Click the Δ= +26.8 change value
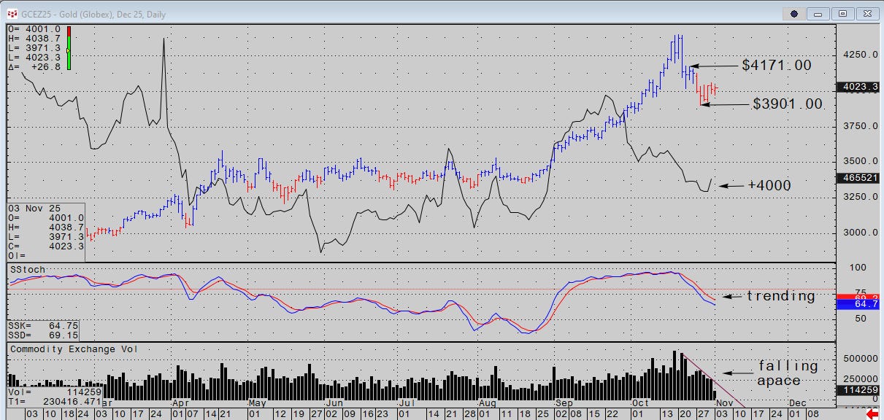Screen dimensions: 884x420 (35, 66)
